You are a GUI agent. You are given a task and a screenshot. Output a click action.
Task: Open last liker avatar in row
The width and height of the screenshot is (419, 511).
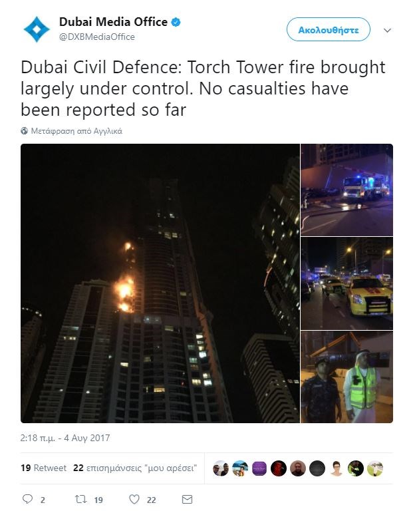tap(375, 468)
